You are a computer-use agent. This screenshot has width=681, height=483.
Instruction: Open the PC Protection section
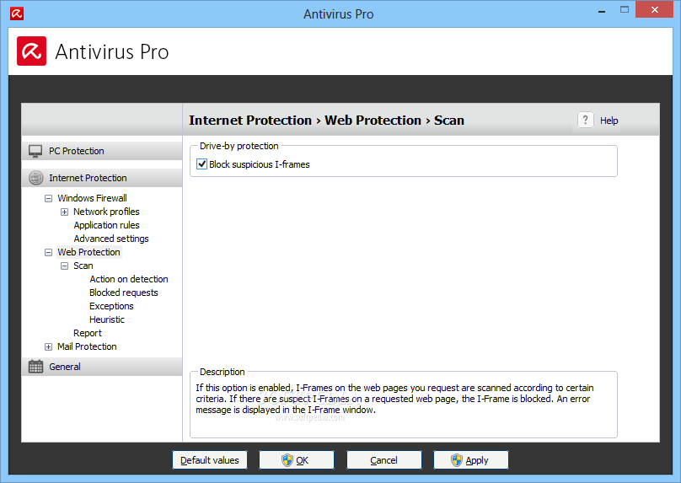click(102, 151)
